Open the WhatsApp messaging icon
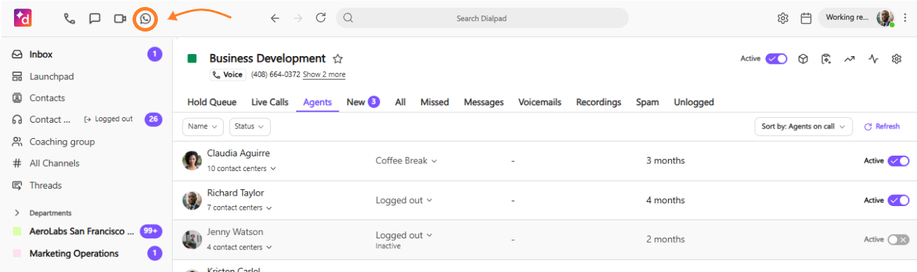Image resolution: width=917 pixels, height=272 pixels. tap(145, 18)
